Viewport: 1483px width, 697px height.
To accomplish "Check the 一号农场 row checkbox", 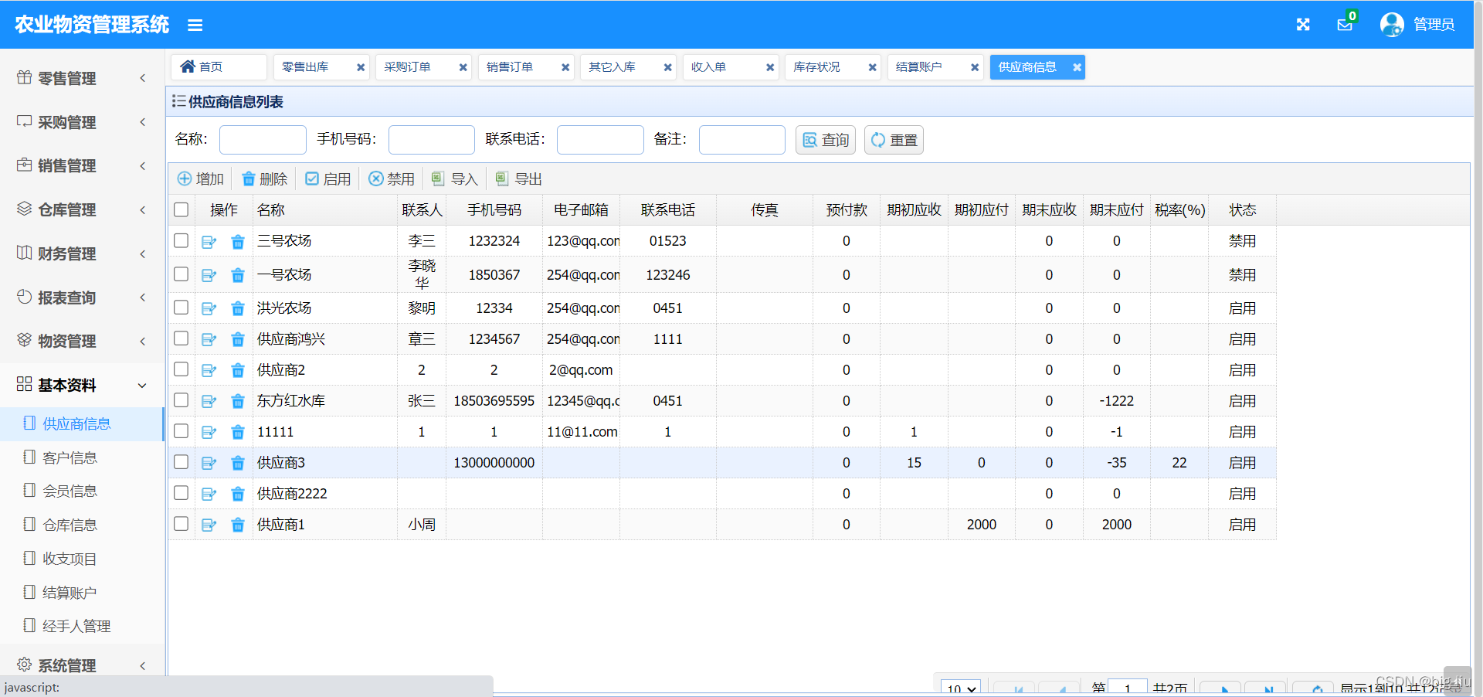I will [182, 274].
